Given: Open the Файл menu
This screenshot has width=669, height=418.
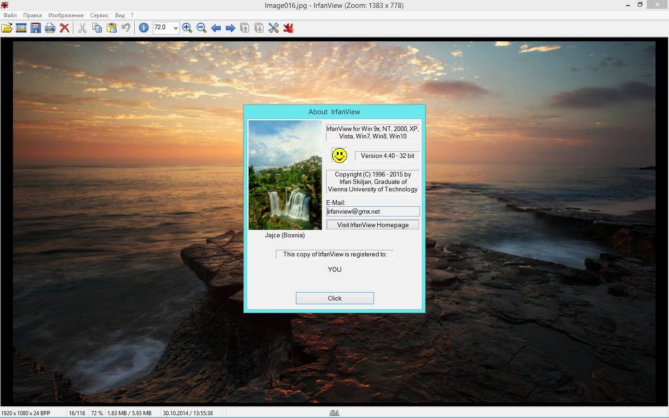Looking at the screenshot, I should tap(10, 15).
